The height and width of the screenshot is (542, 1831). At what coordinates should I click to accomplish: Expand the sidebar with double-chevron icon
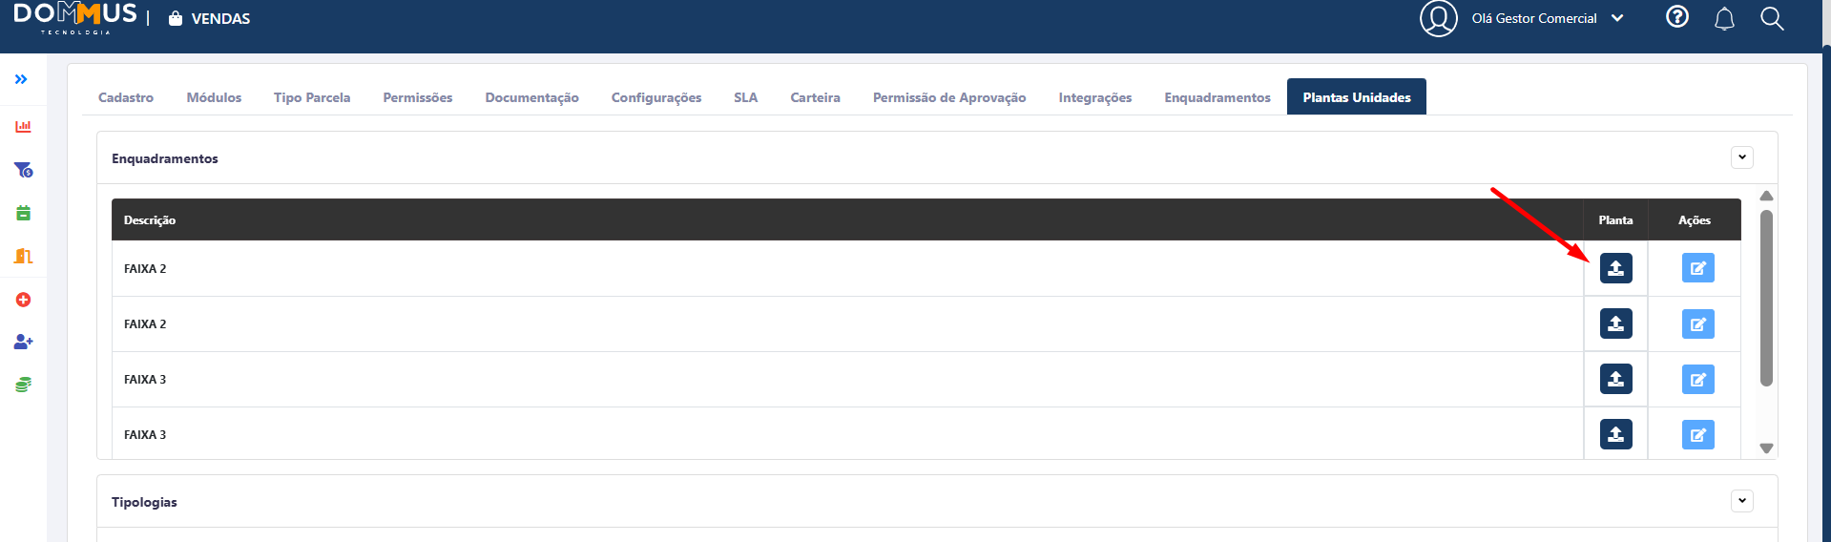click(x=21, y=79)
